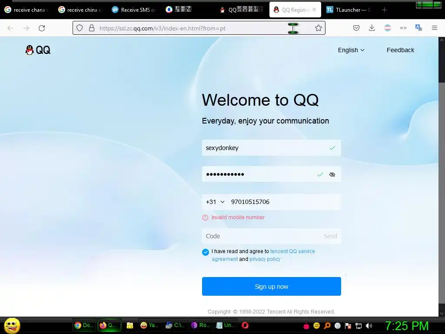
Task: Click the password input field
Action: 271,174
